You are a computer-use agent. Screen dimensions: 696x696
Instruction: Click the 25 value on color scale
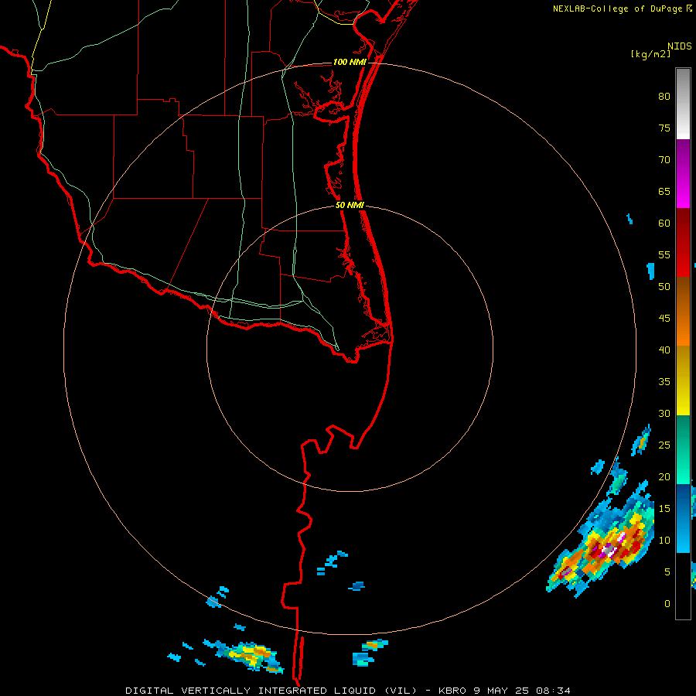click(x=664, y=445)
